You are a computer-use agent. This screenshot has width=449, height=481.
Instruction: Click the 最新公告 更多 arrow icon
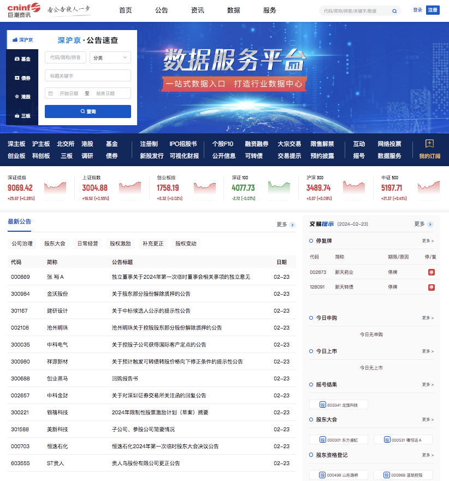click(x=292, y=225)
